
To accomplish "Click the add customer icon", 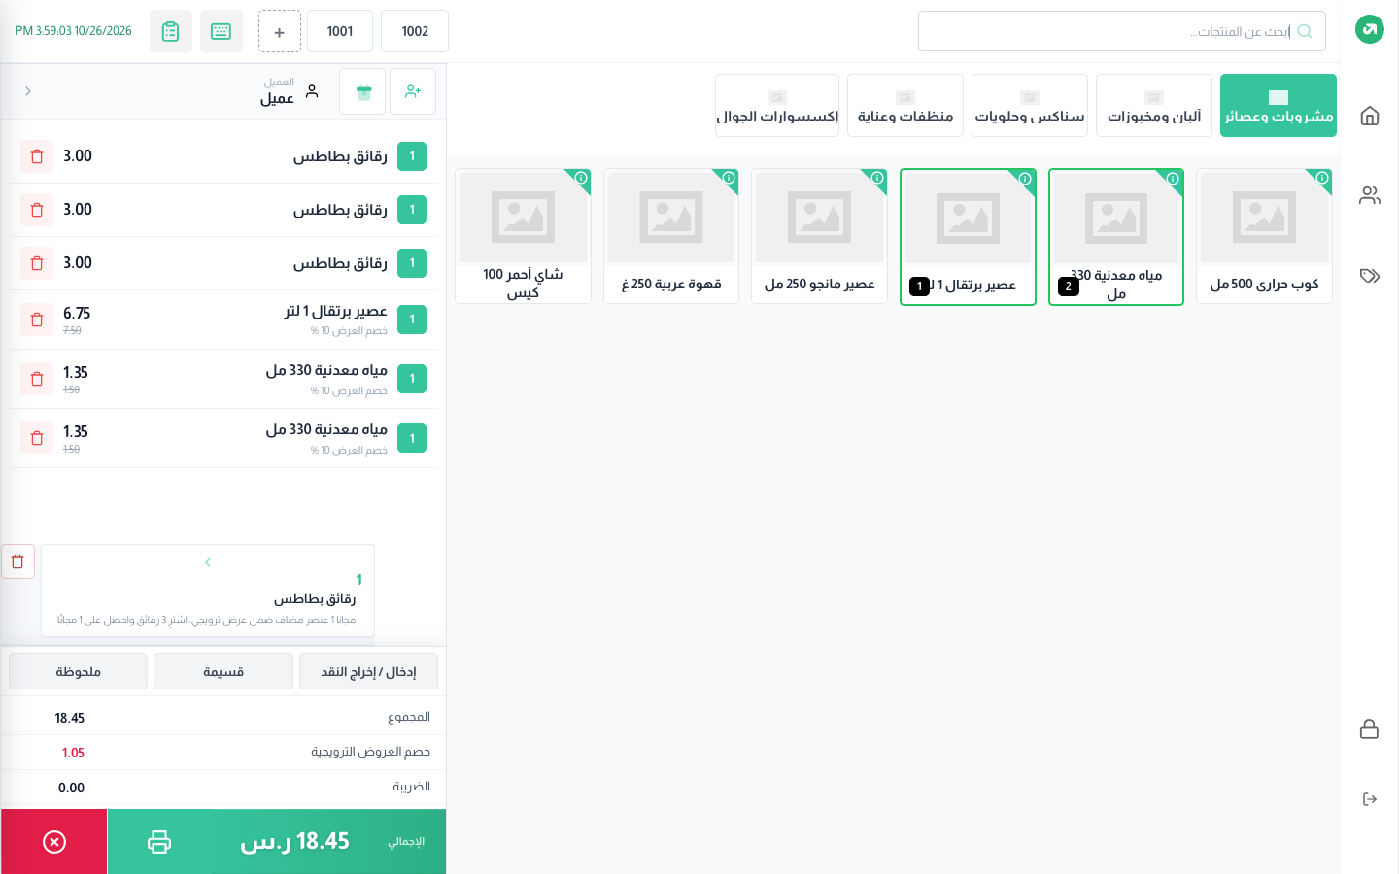I will [x=413, y=91].
